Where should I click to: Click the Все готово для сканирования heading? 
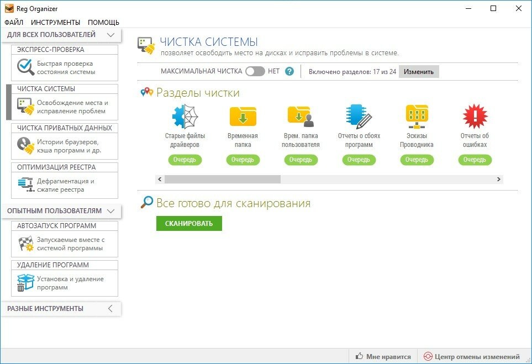(x=234, y=203)
